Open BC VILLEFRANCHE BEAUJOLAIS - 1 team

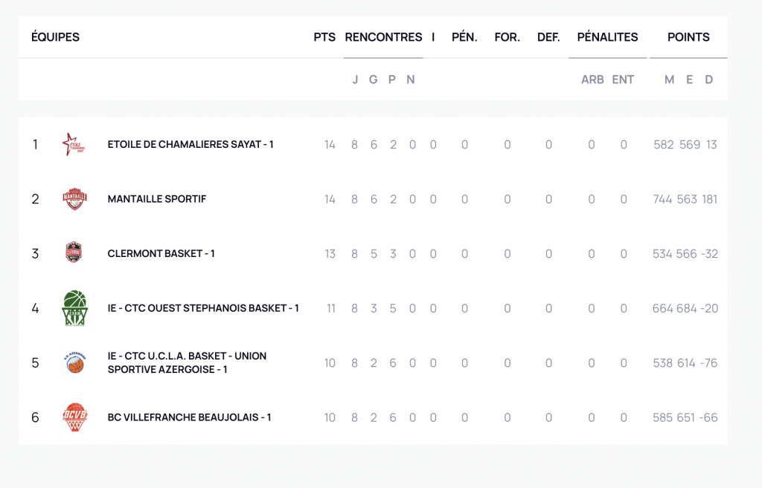pyautogui.click(x=189, y=417)
